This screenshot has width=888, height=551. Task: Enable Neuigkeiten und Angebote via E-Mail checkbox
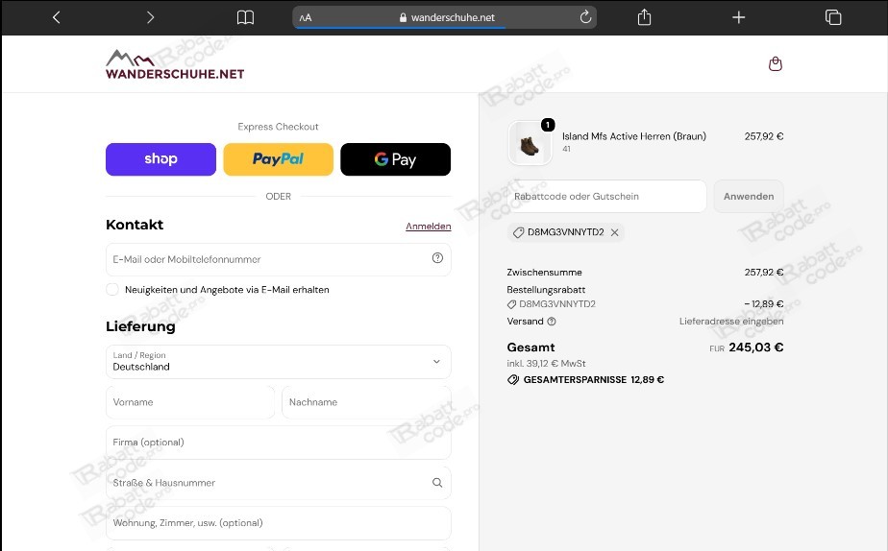[112, 290]
